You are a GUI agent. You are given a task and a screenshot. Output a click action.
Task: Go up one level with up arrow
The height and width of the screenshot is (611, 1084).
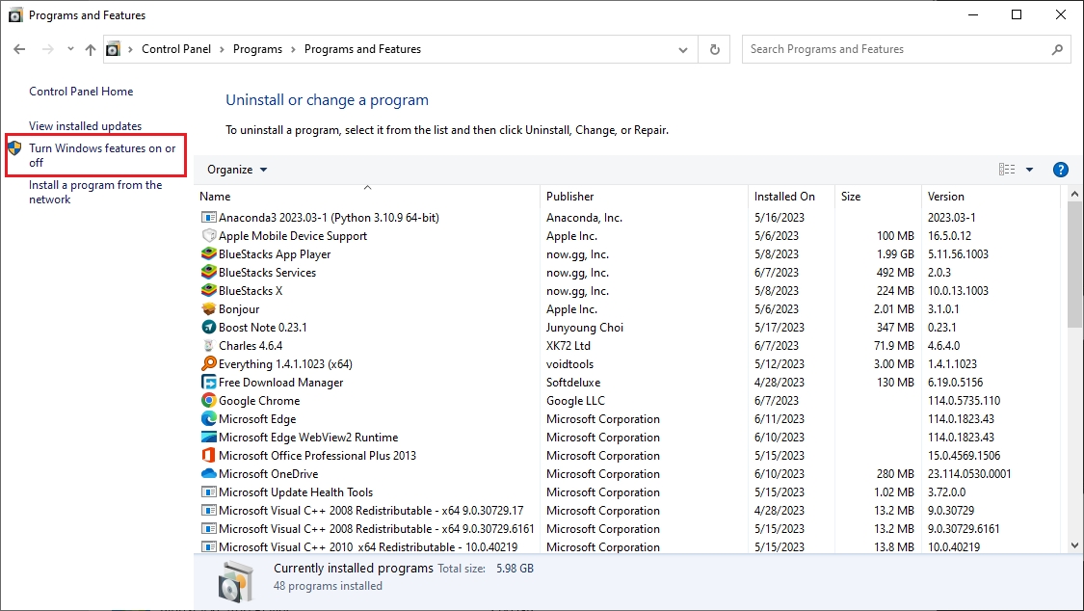point(91,49)
